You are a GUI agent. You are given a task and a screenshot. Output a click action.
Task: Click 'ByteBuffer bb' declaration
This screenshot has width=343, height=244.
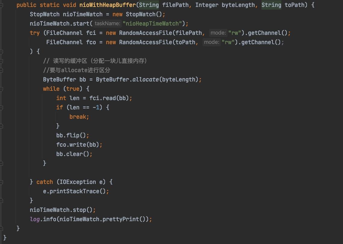[x=64, y=80]
